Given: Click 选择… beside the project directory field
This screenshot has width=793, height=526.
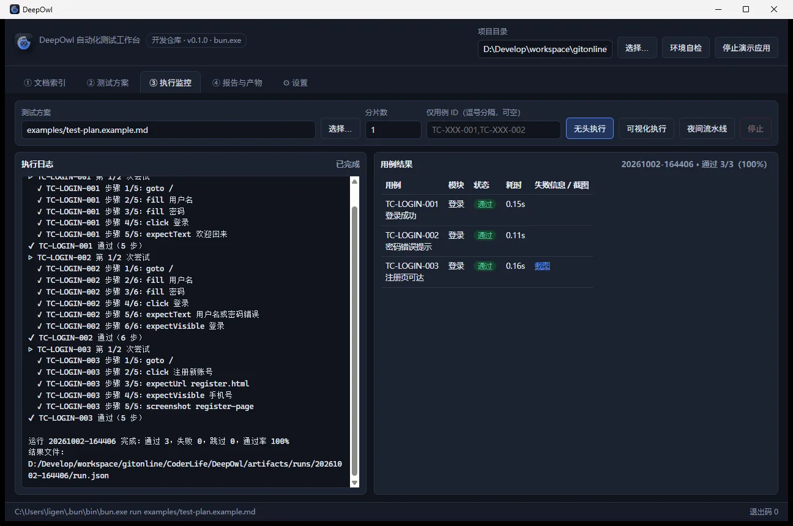Looking at the screenshot, I should pos(637,48).
